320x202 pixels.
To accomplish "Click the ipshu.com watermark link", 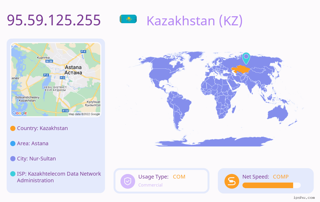I will [x=304, y=197].
